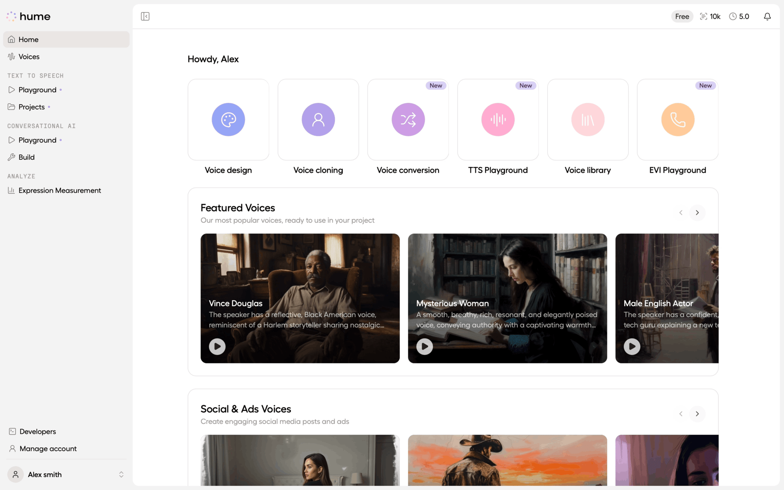The height and width of the screenshot is (490, 784).
Task: Play the Vince Douglas voice sample
Action: pos(217,346)
